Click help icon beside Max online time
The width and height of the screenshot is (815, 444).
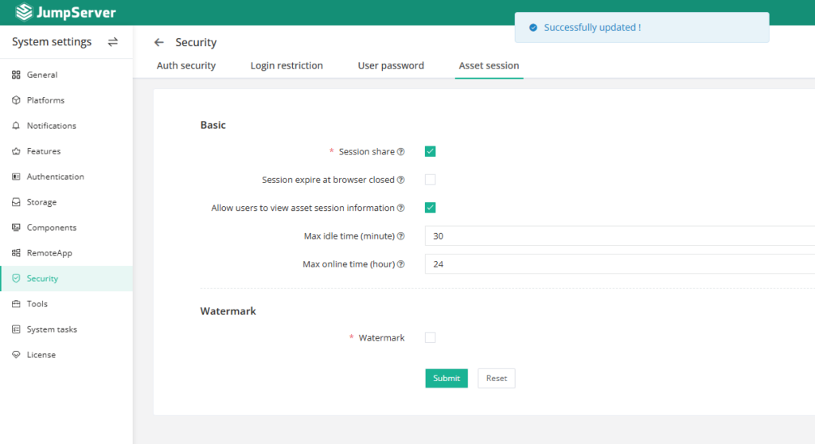click(x=401, y=264)
